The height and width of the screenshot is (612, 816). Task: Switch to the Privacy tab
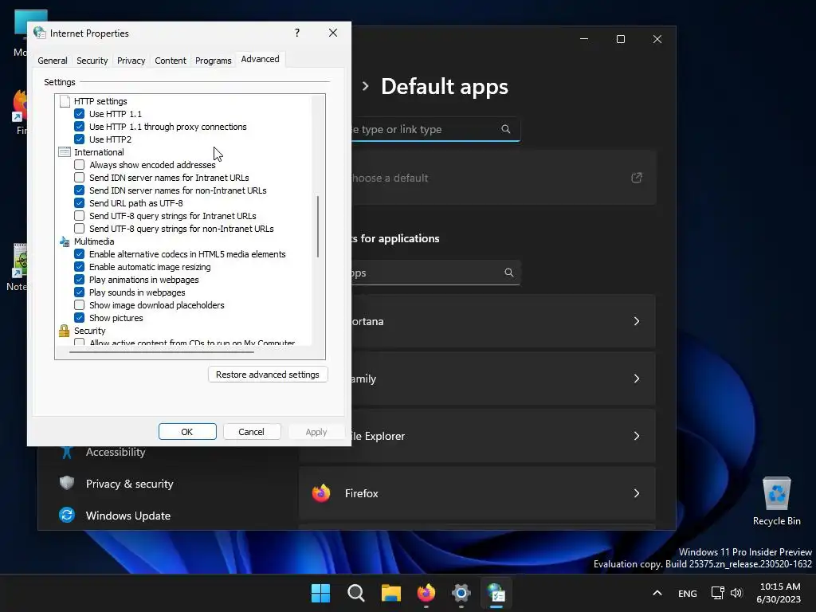131,61
